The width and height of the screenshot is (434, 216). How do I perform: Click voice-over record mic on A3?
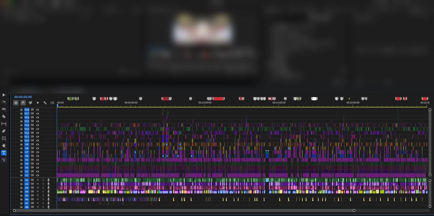48,188
